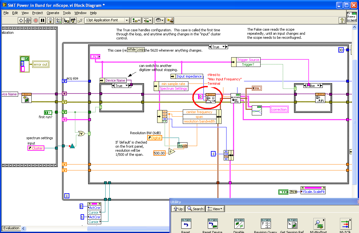Open the Digital ring selector
359x233 pixels.
[x=155, y=138]
